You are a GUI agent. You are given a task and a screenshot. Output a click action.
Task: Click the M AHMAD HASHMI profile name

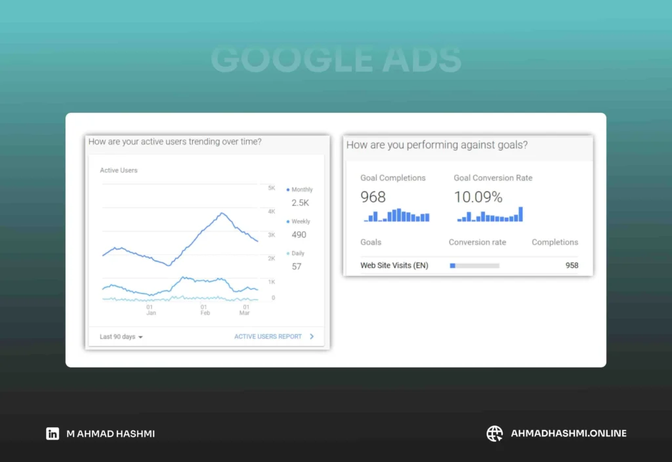110,433
